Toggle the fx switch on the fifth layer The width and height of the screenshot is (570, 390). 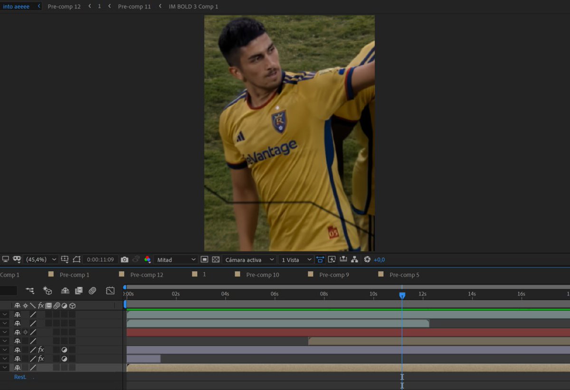41,350
